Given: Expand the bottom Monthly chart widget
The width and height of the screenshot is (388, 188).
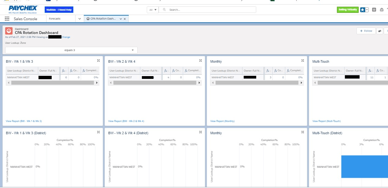Looking at the screenshot, I should click(x=303, y=132).
